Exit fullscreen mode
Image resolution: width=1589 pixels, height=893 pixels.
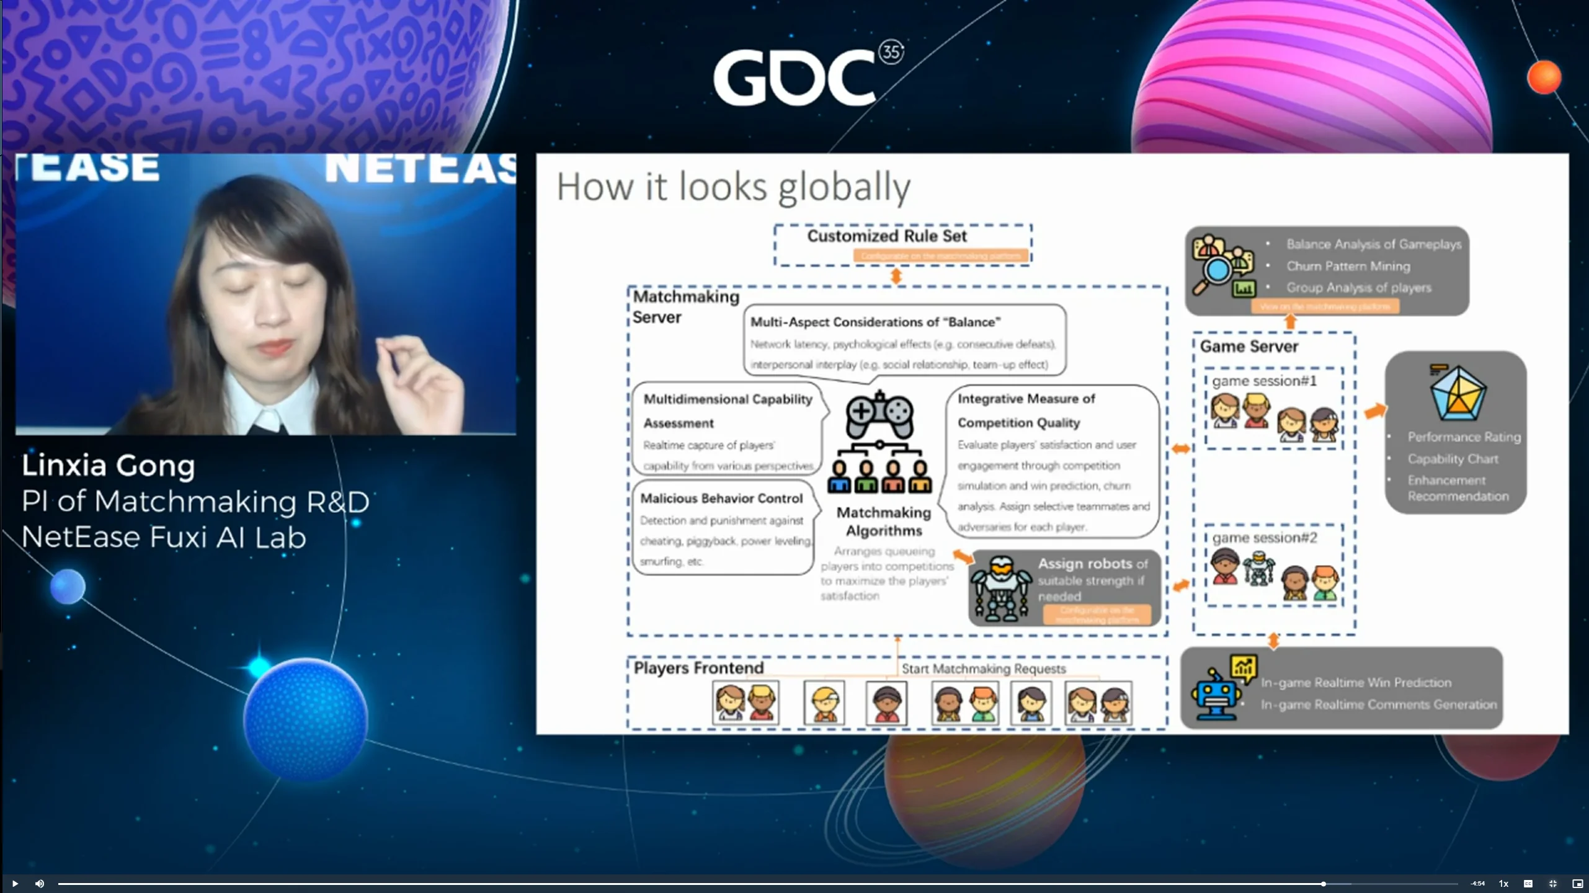(1553, 884)
